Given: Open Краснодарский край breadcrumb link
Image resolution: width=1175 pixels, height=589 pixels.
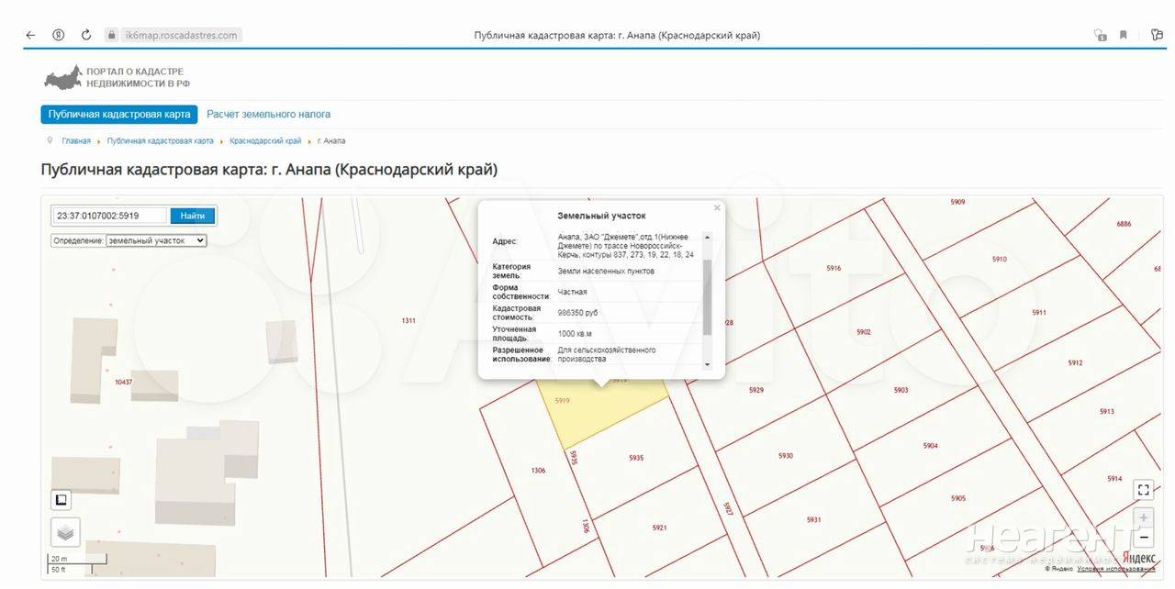Looking at the screenshot, I should [x=265, y=141].
